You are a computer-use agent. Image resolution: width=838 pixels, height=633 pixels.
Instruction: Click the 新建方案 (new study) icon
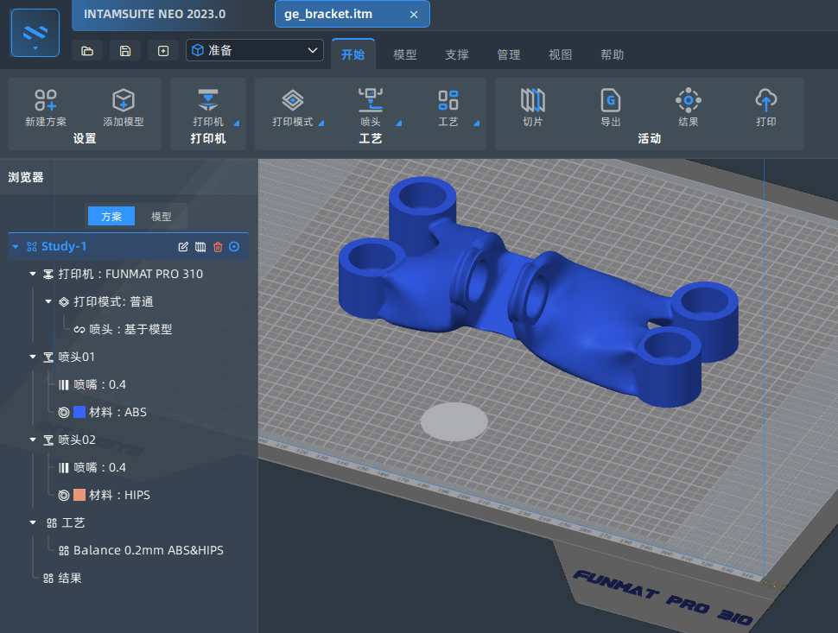tap(45, 100)
